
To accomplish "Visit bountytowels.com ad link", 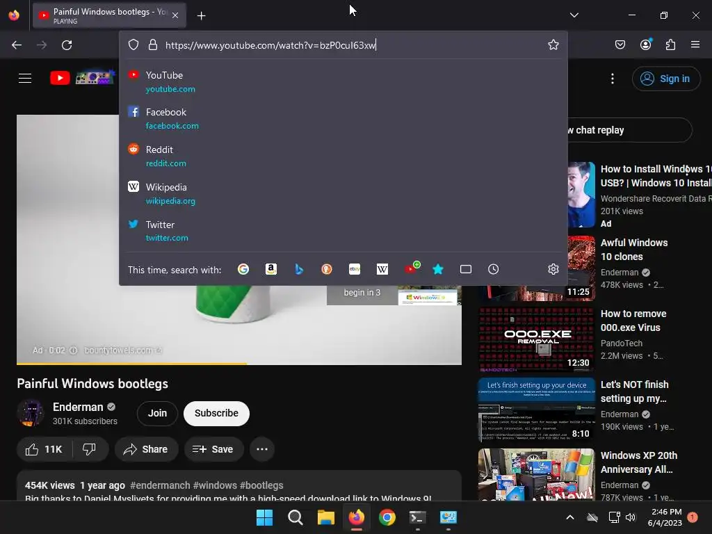I will click(x=122, y=350).
